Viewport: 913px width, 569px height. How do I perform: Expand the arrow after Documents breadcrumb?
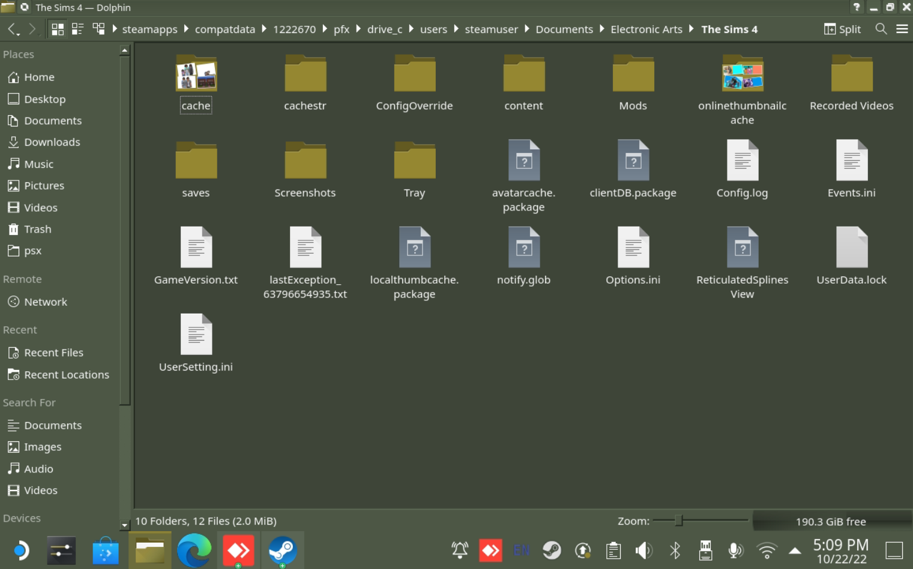(x=601, y=29)
